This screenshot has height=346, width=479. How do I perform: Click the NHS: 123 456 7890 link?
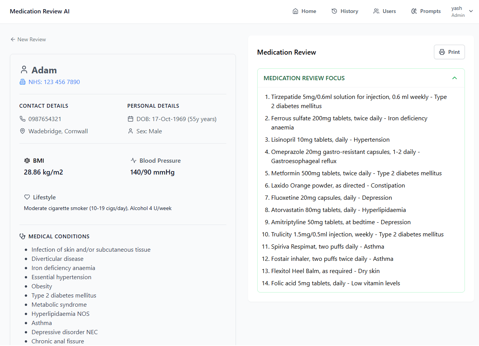[54, 82]
